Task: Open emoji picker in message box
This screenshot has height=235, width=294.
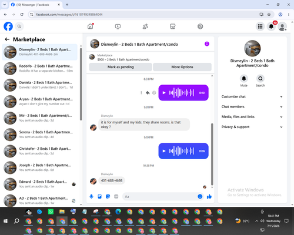Action: coord(200,196)
